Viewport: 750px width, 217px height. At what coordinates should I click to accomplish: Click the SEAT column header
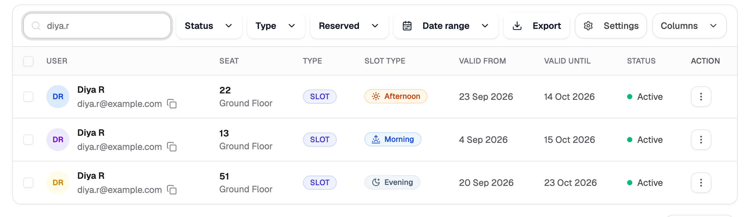click(x=229, y=61)
